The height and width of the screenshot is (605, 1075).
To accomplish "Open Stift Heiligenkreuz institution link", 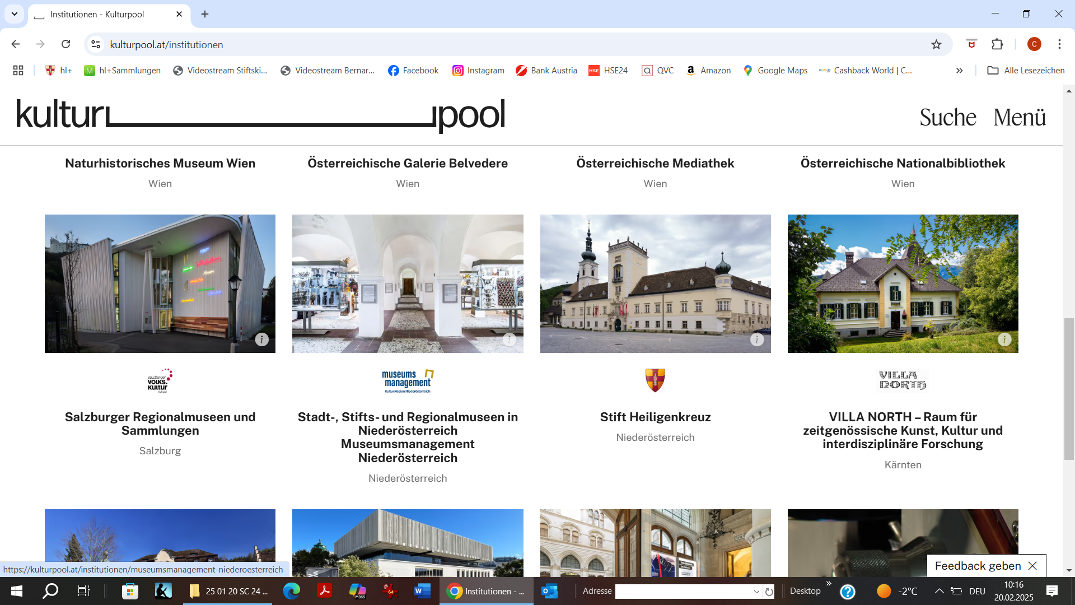I will tap(655, 417).
